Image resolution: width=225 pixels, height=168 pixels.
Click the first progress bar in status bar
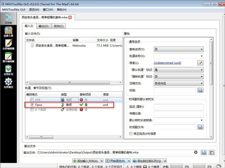coord(176,166)
